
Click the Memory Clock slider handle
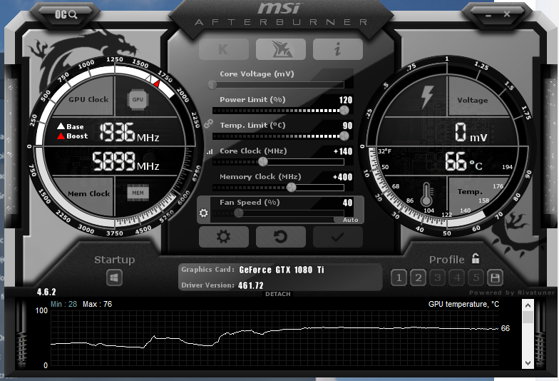(291, 187)
